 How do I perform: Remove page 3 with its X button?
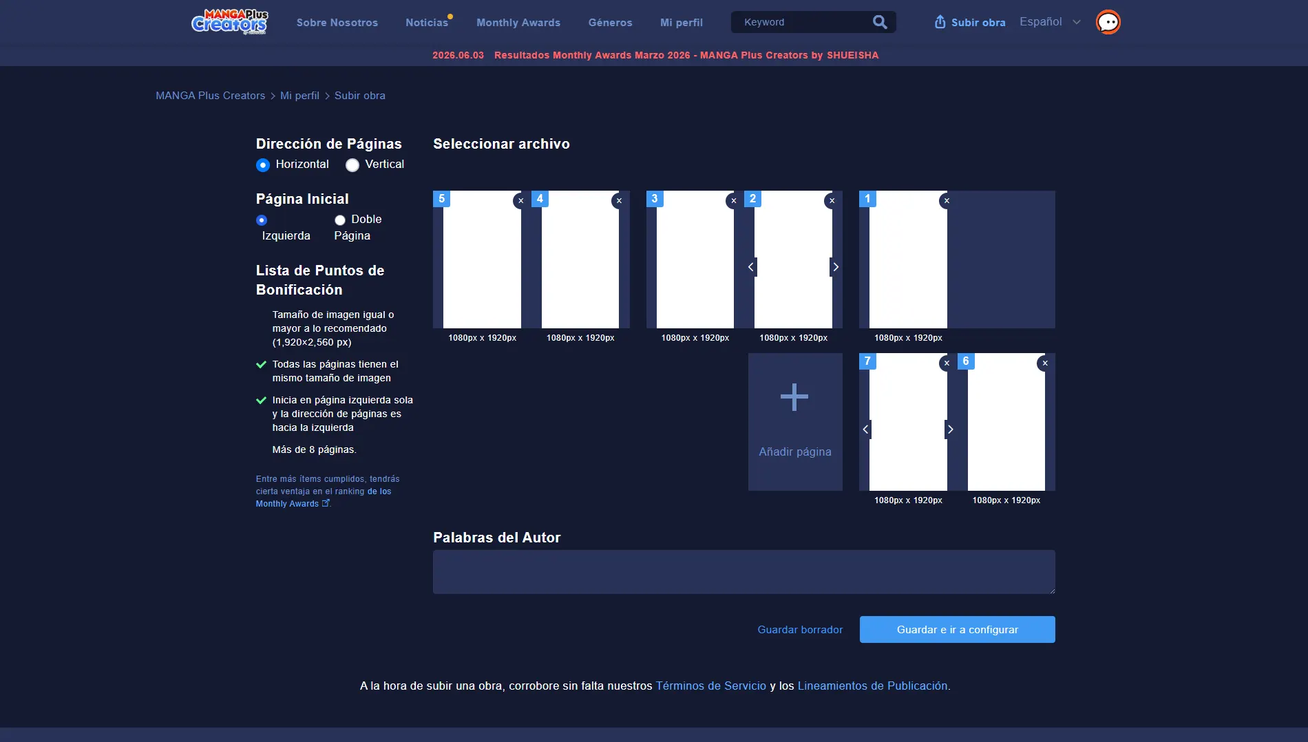[734, 201]
